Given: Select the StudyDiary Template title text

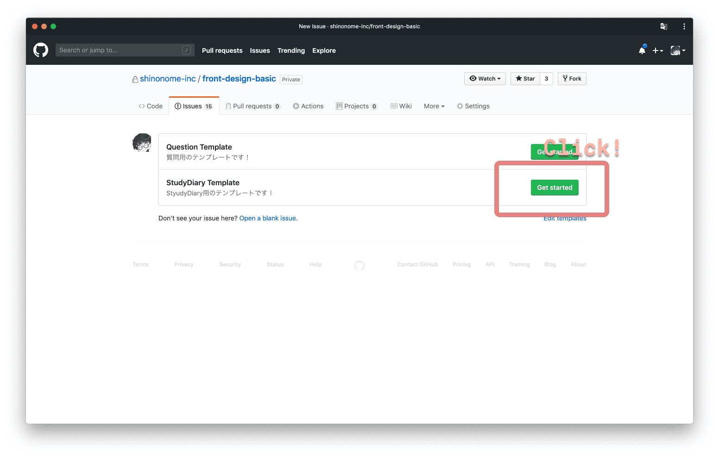Looking at the screenshot, I should pyautogui.click(x=203, y=182).
